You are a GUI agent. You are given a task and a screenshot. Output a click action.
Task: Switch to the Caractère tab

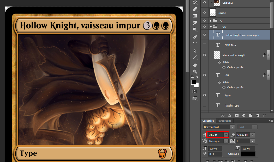(x=208, y=121)
